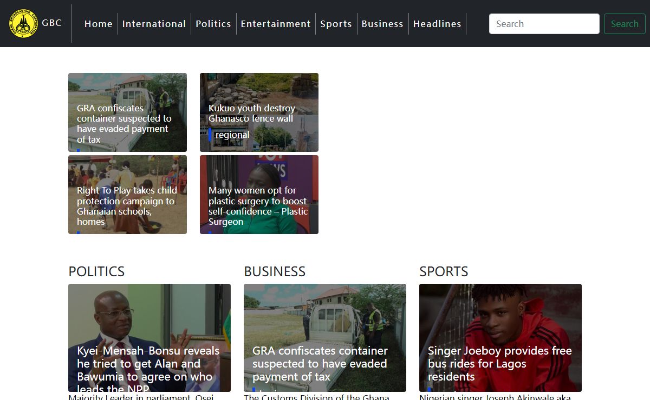Click text 'The Customs Division of the Ghana'

tap(316, 397)
